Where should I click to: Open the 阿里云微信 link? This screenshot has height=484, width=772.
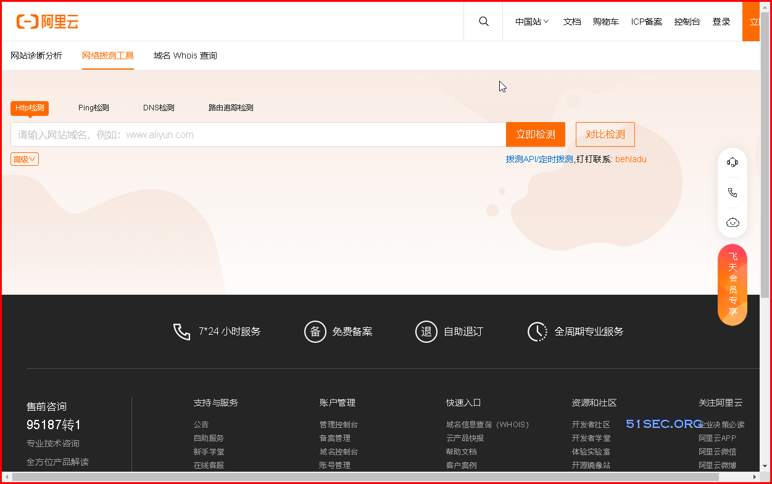point(717,451)
